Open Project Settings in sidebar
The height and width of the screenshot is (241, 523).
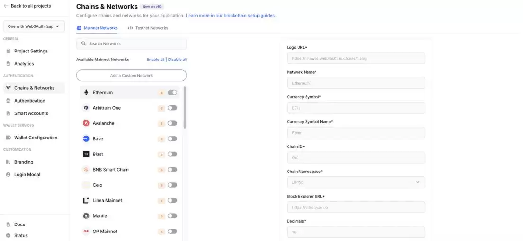[x=34, y=51]
